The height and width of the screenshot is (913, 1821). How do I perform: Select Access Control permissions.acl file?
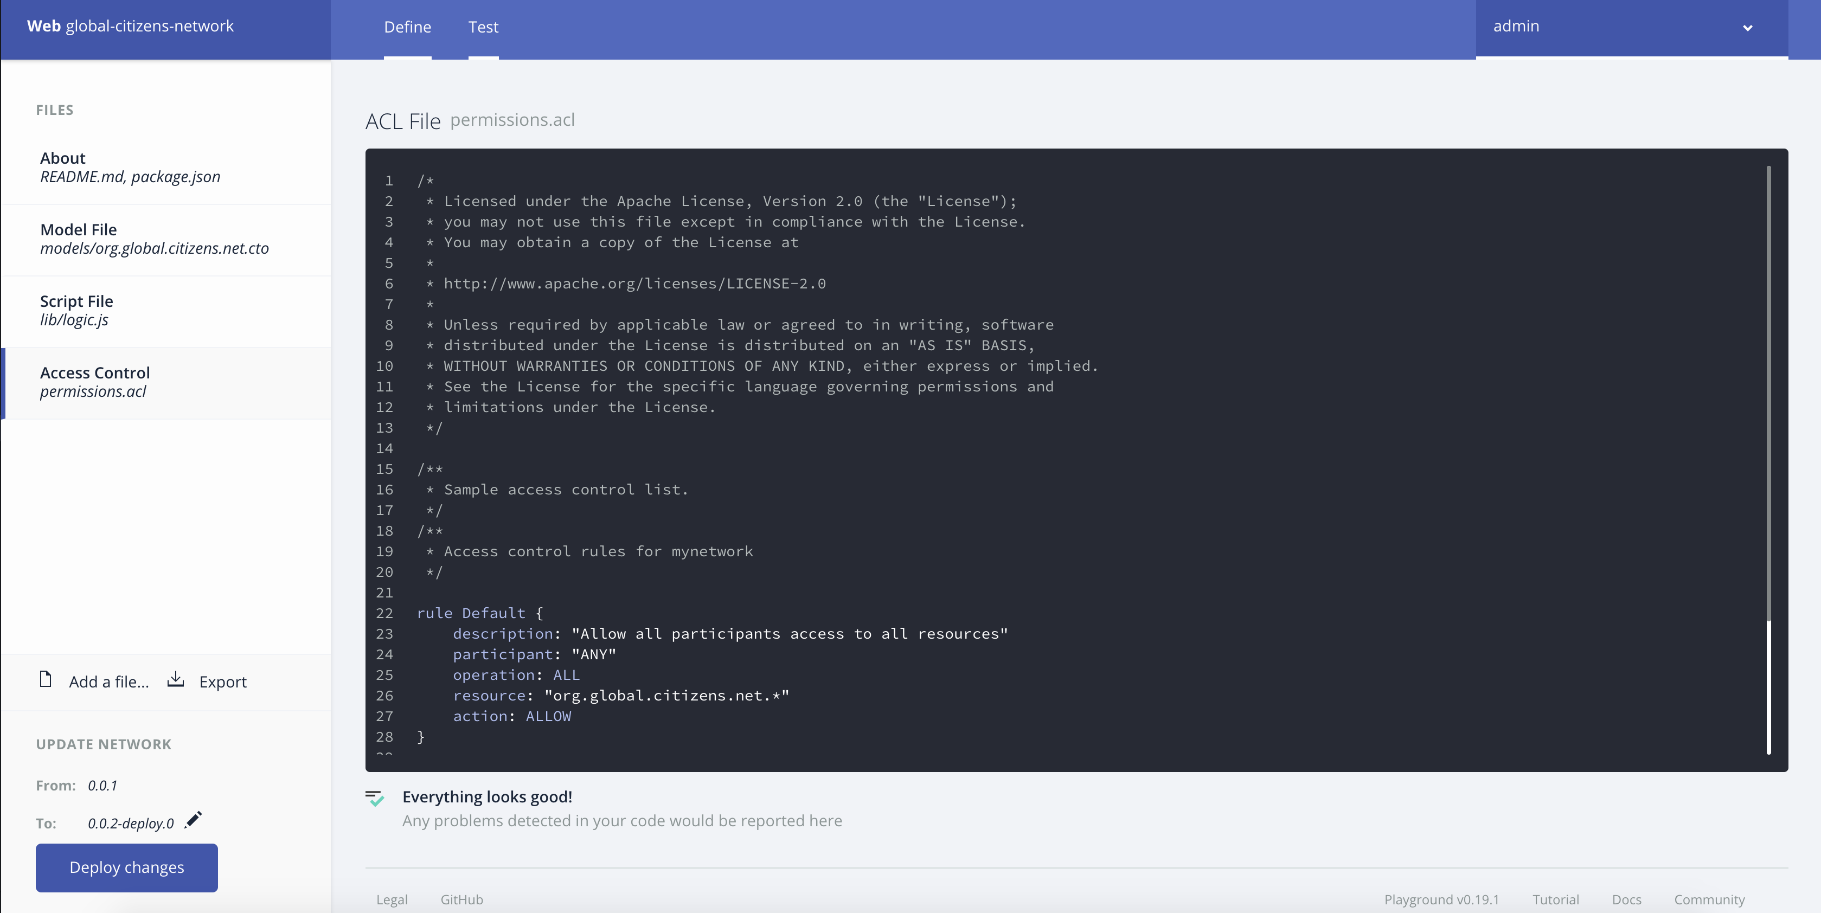coord(95,382)
